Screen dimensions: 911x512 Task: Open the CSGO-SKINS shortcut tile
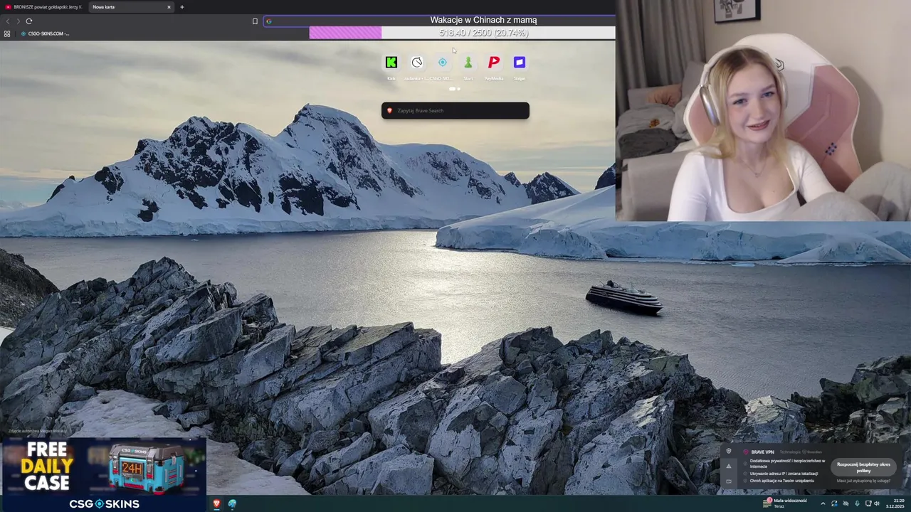[x=442, y=63]
